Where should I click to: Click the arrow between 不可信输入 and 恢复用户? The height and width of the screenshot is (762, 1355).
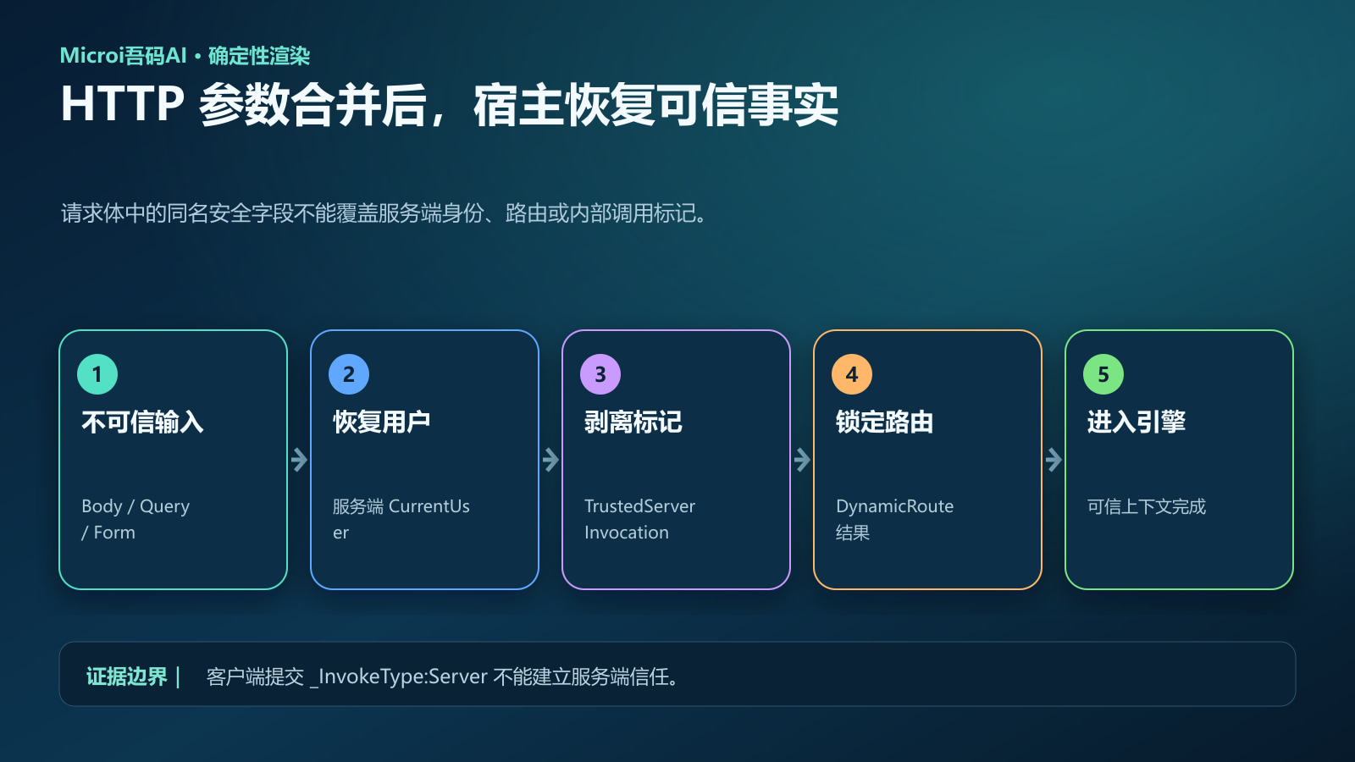tap(299, 460)
